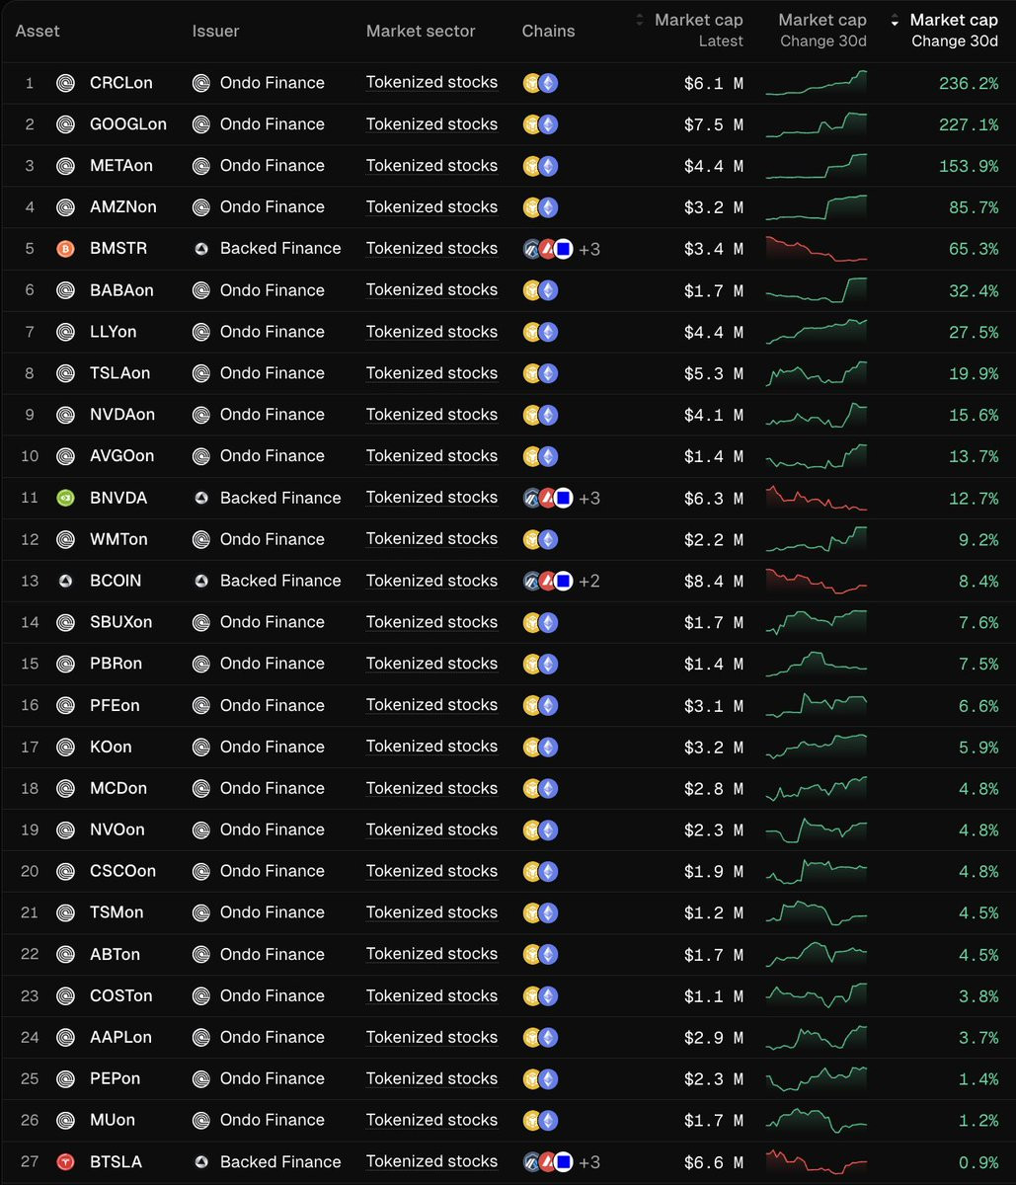
Task: Click the 227.1% change value
Action: [x=969, y=125]
